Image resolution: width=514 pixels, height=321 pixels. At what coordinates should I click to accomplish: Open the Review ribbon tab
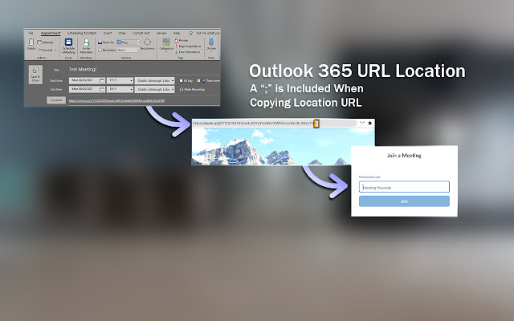161,33
